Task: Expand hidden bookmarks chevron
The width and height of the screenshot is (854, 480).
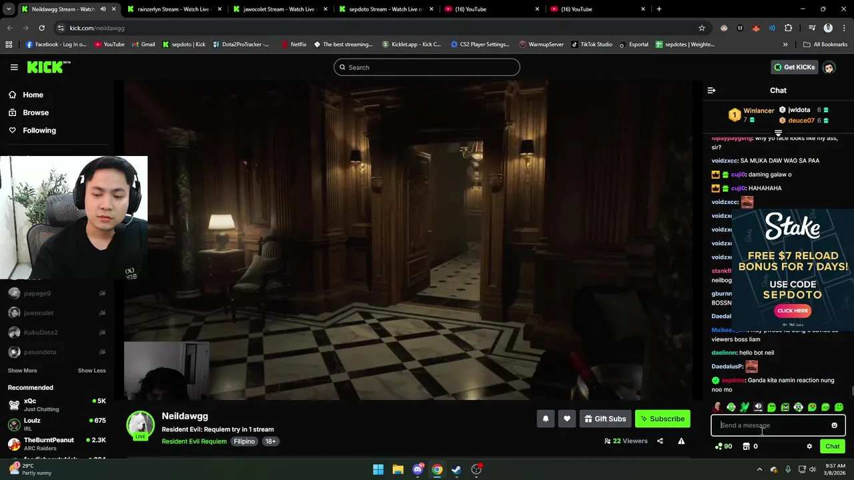Action: click(x=785, y=45)
